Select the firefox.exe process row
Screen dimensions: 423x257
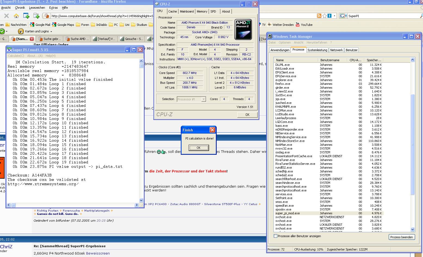pos(329,84)
